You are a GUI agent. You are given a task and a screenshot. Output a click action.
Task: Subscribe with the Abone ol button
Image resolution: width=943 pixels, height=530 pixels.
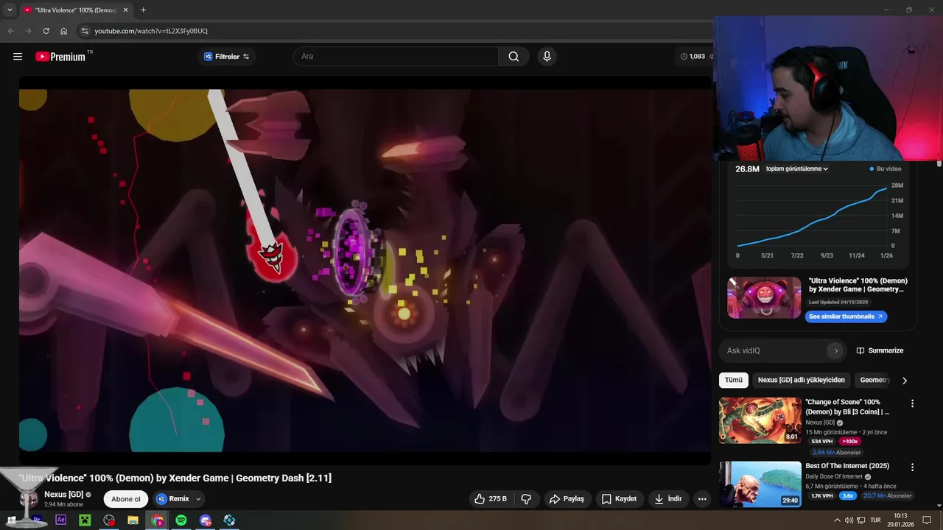126,499
